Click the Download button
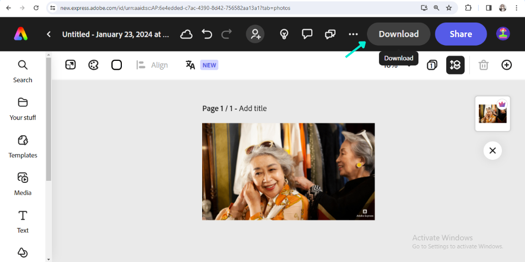Screen dimensions: 525x262 [x=398, y=34]
